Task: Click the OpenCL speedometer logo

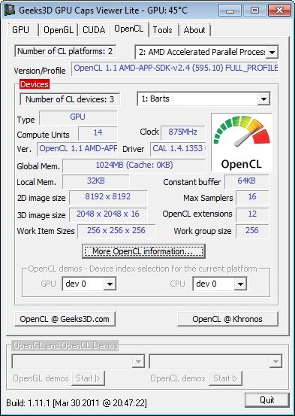Action: pyautogui.click(x=242, y=143)
